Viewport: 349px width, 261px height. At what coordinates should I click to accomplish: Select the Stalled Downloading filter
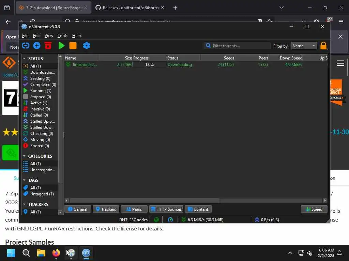coord(40,127)
